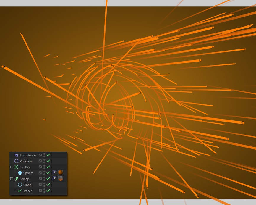This screenshot has width=256, height=205.
Task: Disable Turbulence using its green checkmark
Action: 48,155
